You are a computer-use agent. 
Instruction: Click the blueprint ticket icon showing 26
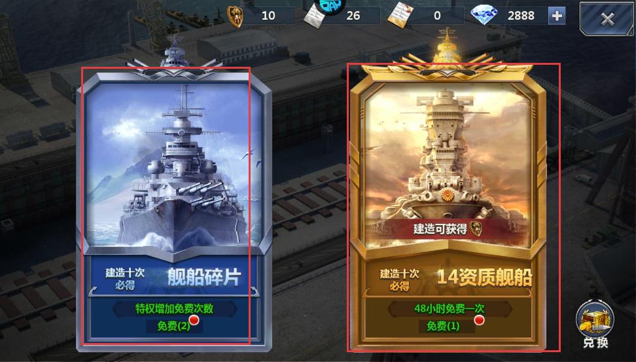click(315, 16)
